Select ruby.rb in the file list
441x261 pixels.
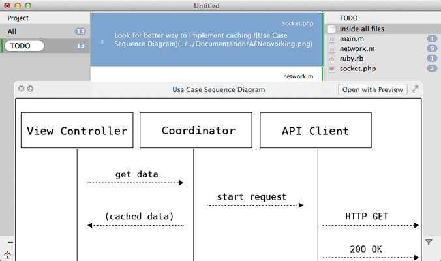(382, 59)
